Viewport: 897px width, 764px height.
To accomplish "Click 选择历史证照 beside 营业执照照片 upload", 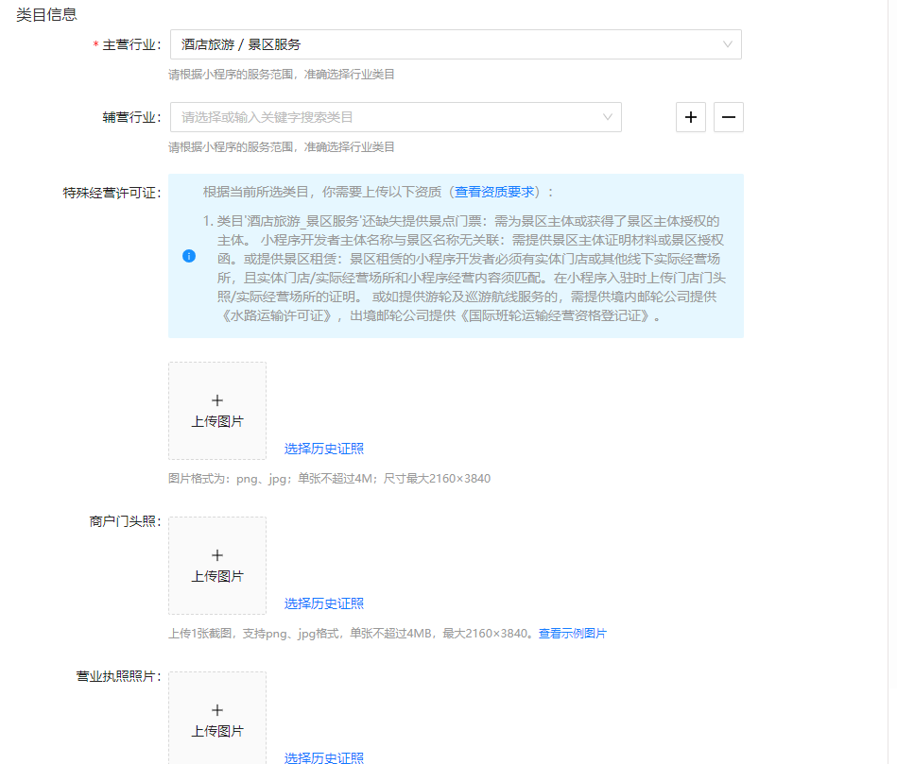I will [323, 757].
